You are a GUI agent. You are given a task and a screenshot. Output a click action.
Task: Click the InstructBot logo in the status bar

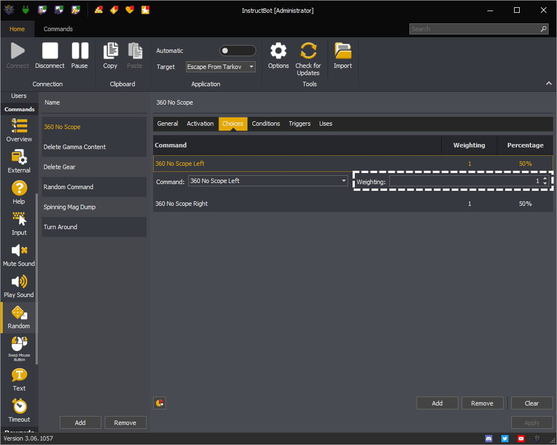point(537,439)
